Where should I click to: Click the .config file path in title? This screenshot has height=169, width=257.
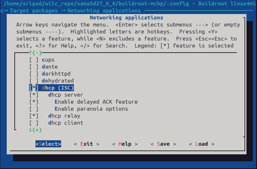click(x=96, y=4)
